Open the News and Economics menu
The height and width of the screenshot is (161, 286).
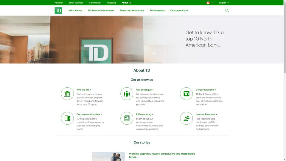(132, 11)
